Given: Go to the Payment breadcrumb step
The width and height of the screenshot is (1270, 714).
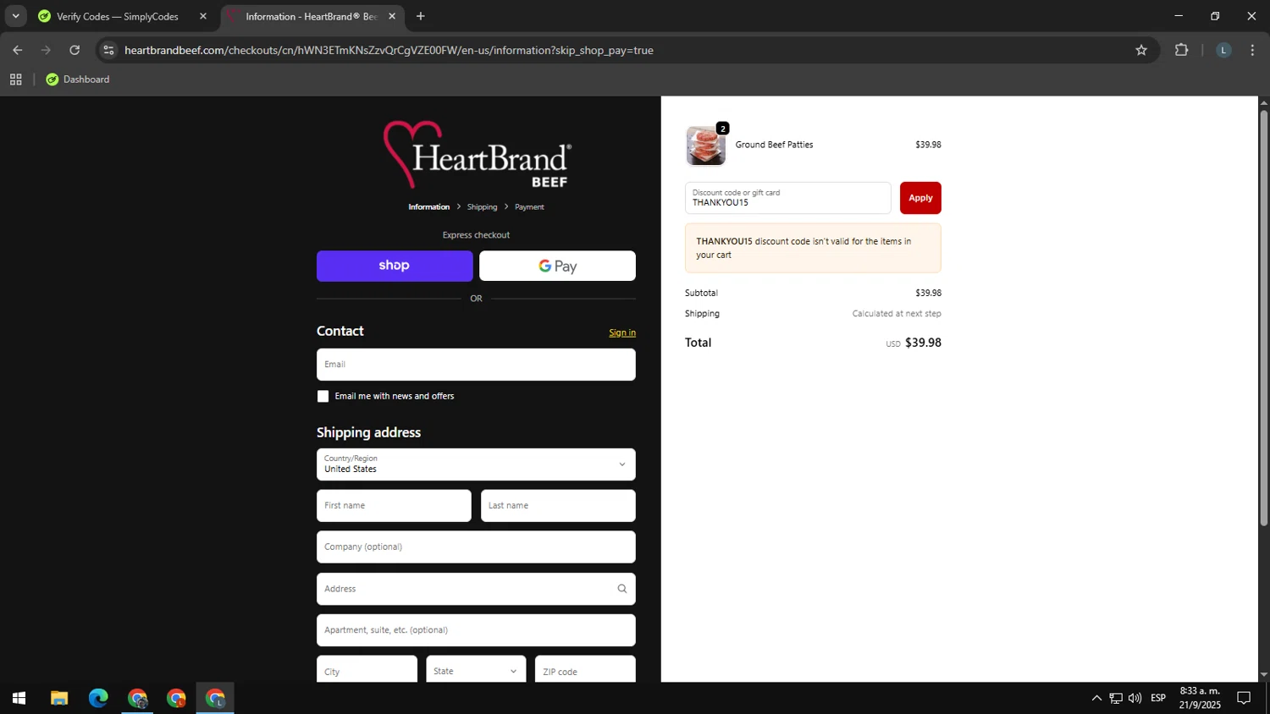Looking at the screenshot, I should (529, 207).
